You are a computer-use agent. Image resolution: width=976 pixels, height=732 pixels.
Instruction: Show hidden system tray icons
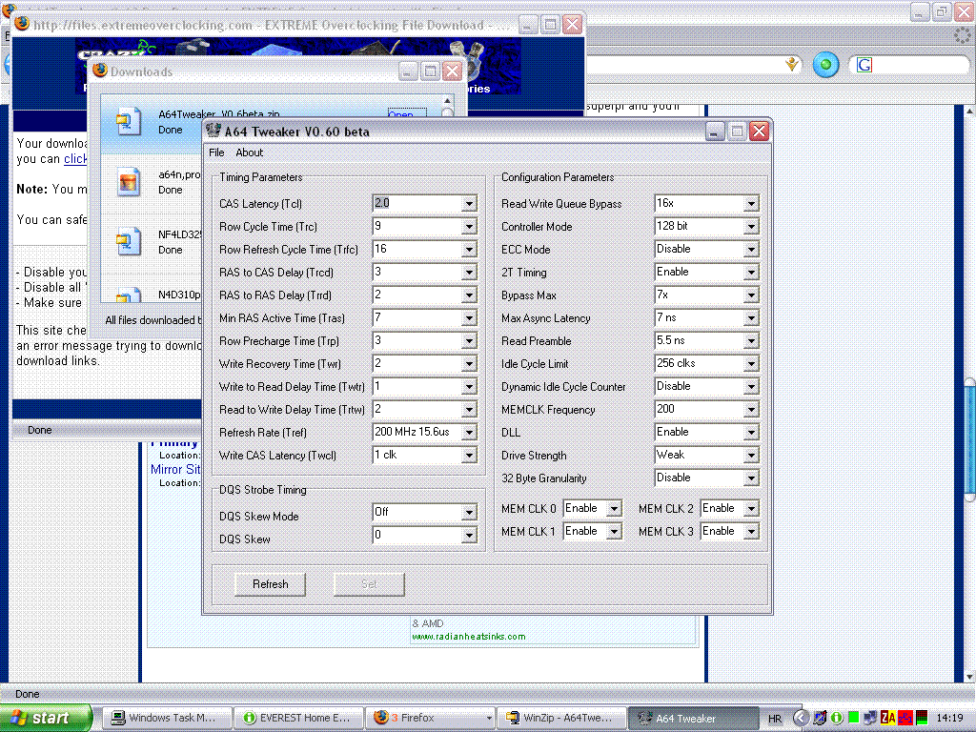click(802, 718)
